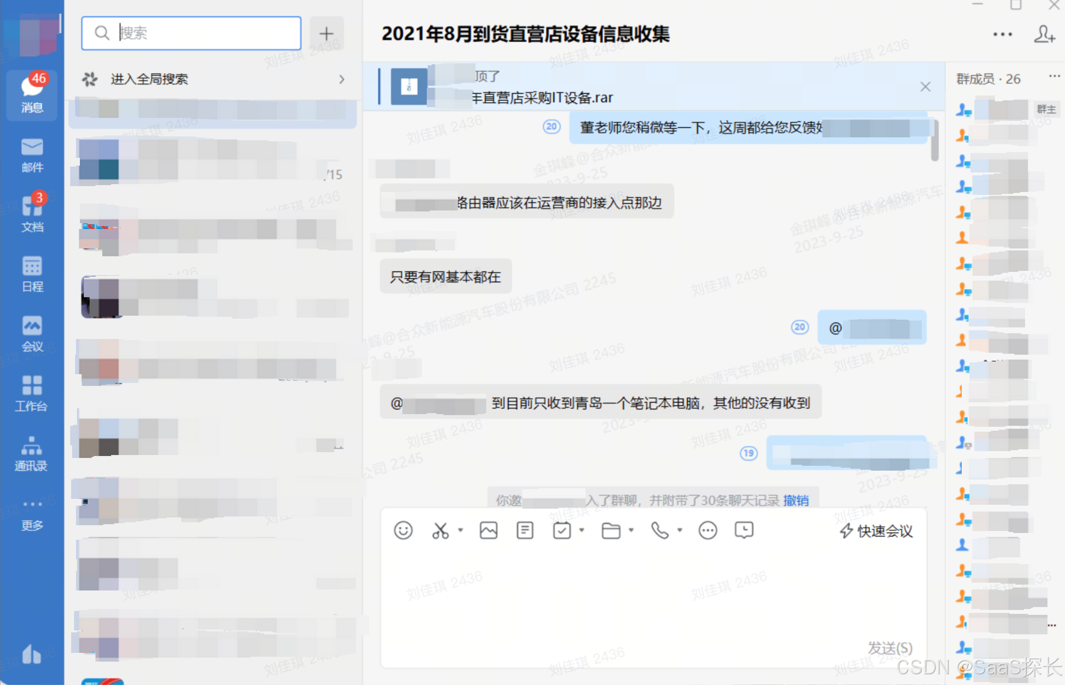Screen dimensions: 1065x685
Task: Expand the folder dropdown arrow
Action: [631, 530]
